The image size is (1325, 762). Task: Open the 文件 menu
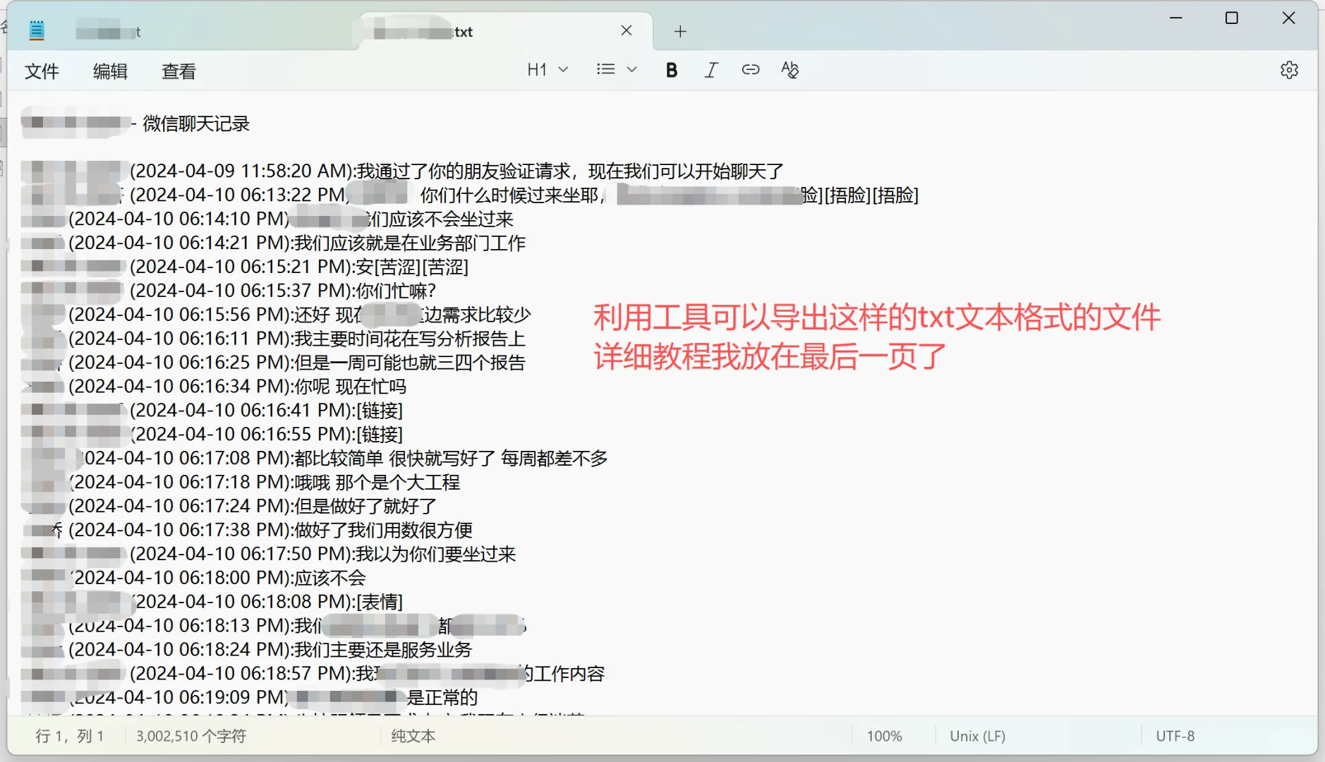(x=42, y=71)
